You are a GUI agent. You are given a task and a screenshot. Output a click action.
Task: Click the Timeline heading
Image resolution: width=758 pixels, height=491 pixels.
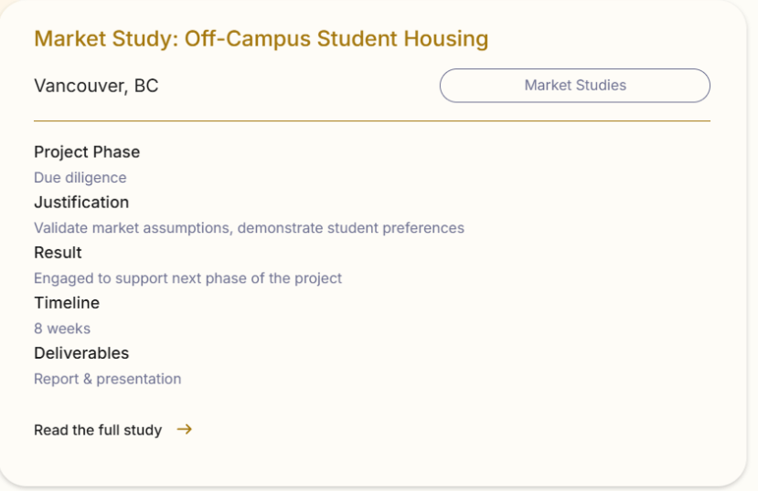tap(67, 303)
